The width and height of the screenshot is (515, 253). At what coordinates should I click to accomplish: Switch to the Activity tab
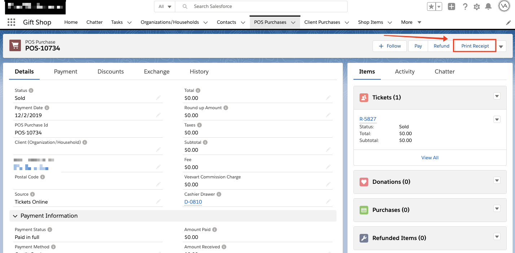[x=405, y=72]
